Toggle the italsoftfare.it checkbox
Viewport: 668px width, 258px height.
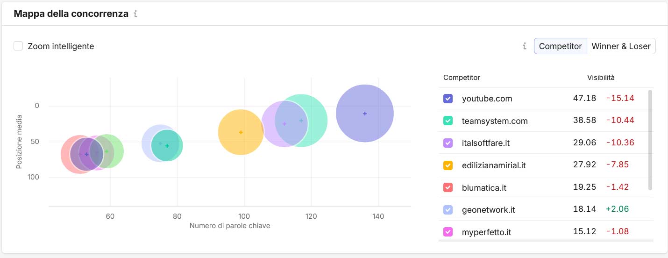coord(448,143)
